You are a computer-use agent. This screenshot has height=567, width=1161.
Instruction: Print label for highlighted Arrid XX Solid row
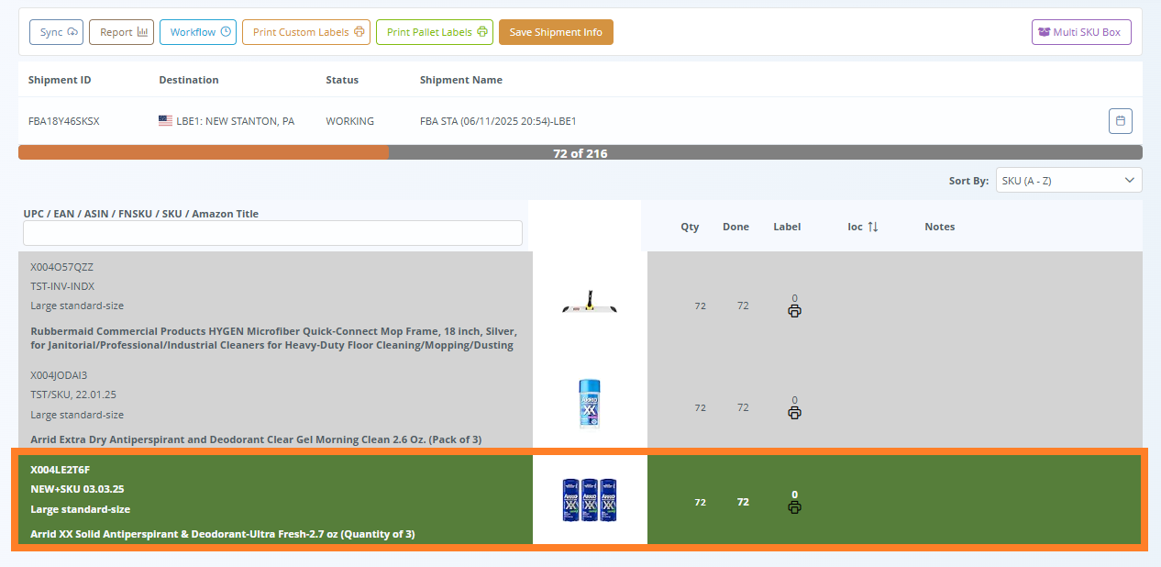[x=794, y=507]
